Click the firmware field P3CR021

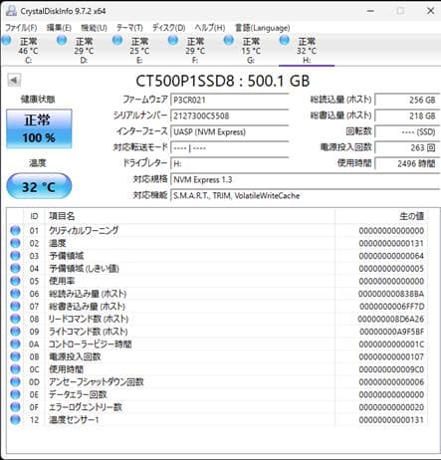click(x=230, y=100)
